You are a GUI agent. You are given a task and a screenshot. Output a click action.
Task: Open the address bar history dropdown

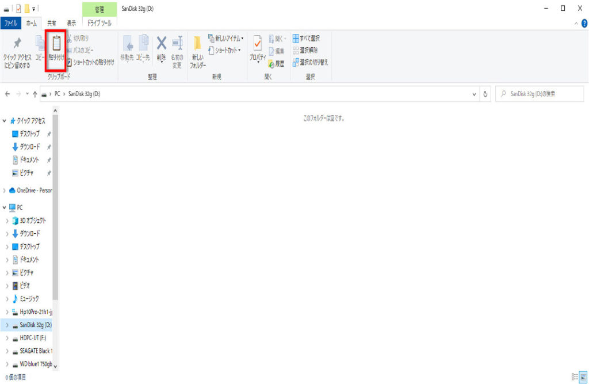pos(474,94)
